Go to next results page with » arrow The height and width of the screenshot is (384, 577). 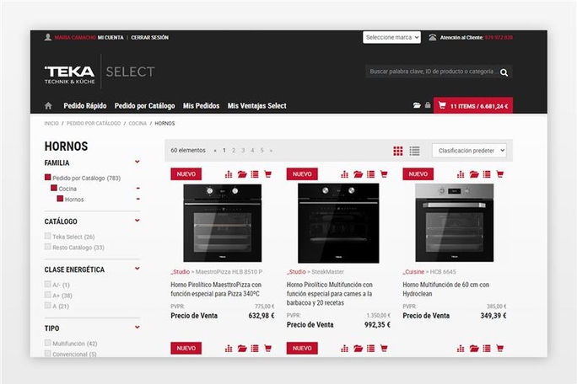pyautogui.click(x=271, y=150)
